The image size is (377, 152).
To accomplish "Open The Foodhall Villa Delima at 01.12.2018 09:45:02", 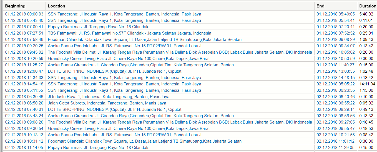I will (180, 52).
